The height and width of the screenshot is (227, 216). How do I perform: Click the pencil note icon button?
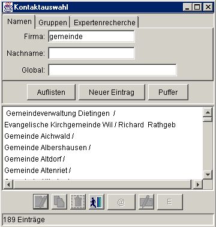[146, 202]
